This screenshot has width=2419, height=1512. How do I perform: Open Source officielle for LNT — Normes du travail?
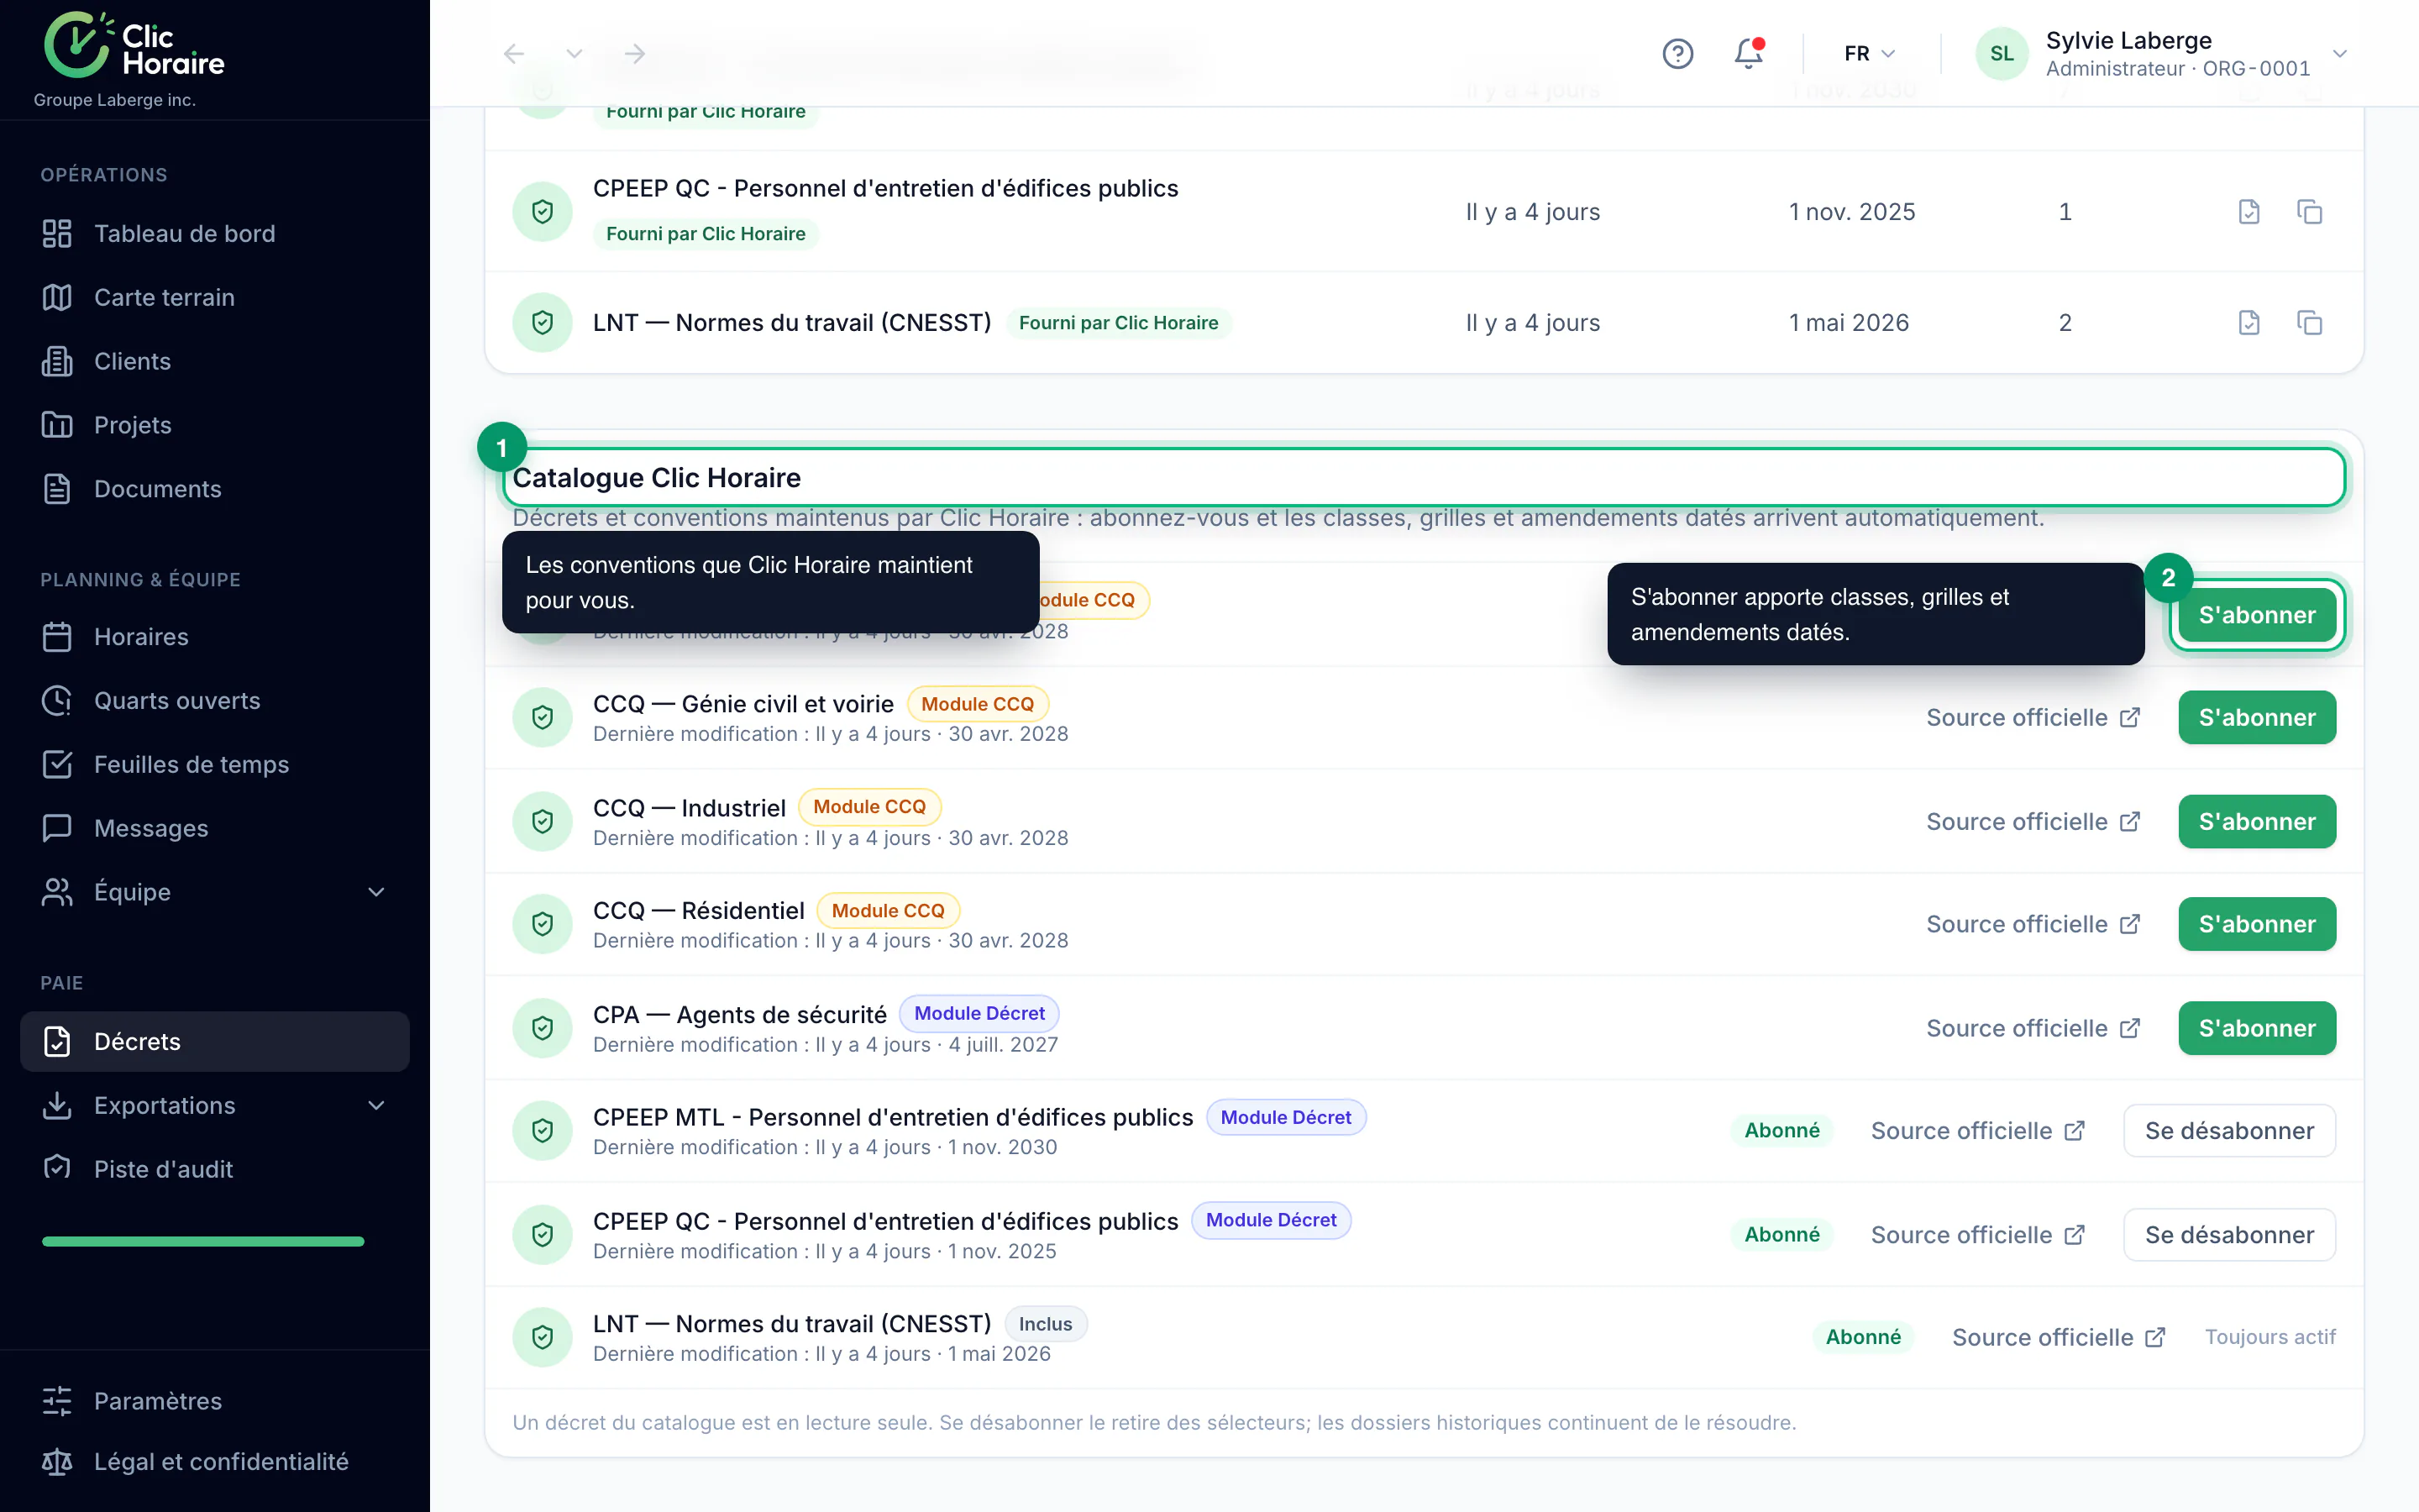(x=2060, y=1338)
